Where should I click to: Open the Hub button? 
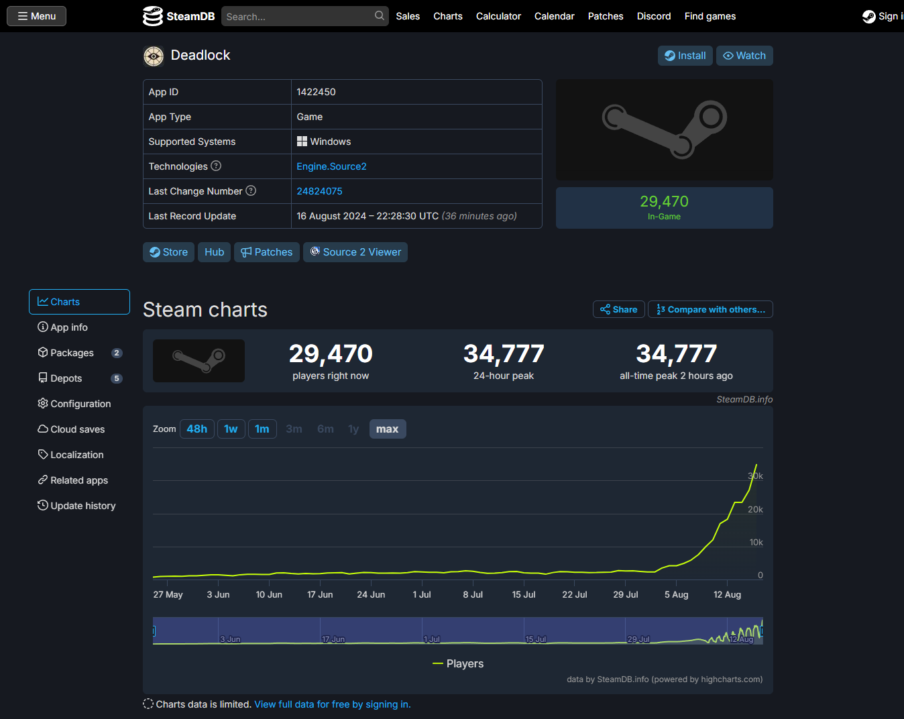214,252
